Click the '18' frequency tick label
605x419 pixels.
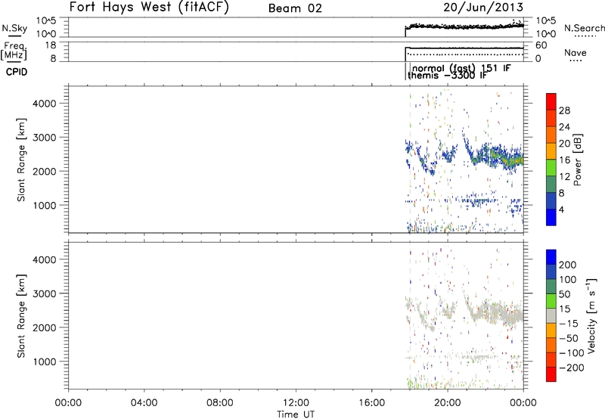(51, 45)
